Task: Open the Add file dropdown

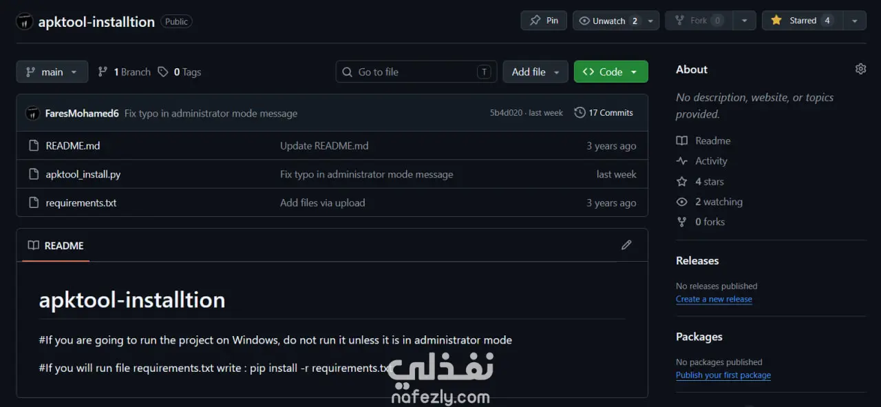Action: 536,72
